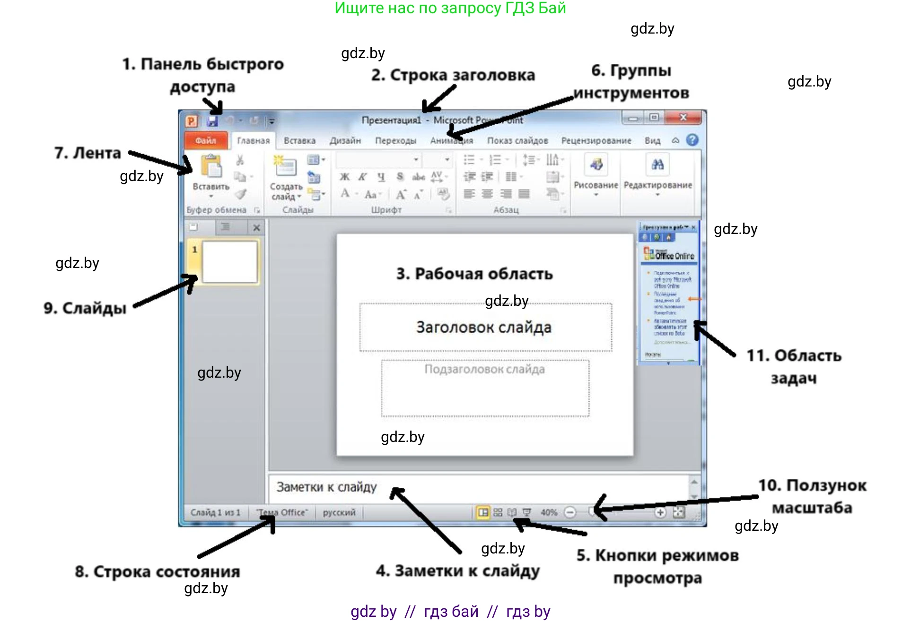Open PowerPoint Help question mark icon
The height and width of the screenshot is (622, 902).
(x=692, y=140)
